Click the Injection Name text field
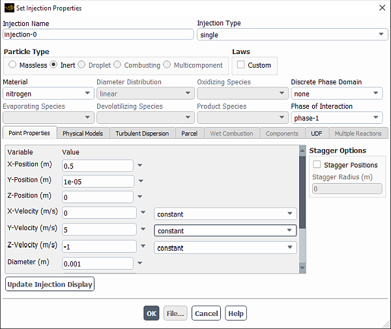 (98, 35)
